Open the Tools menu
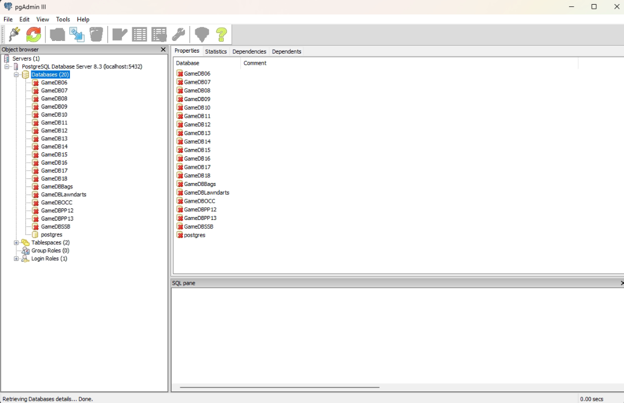Screen dimensions: 624x403 click(x=62, y=20)
